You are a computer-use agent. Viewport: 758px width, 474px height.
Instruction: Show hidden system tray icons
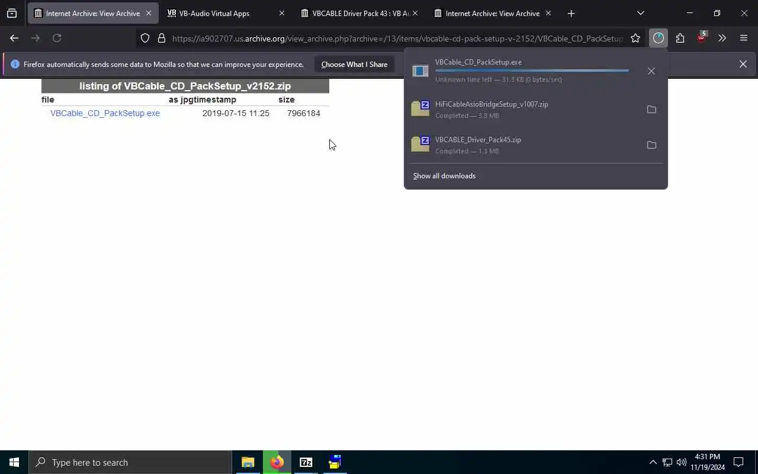(x=653, y=462)
